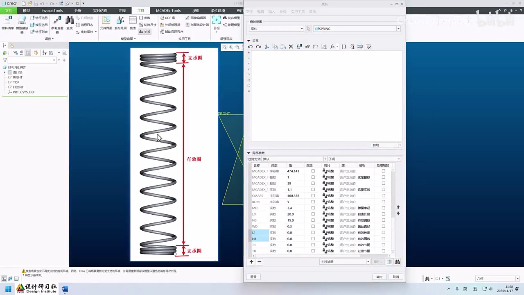Viewport: 524px width, 295px height.
Task: Switch to the 模型 ribbon tab
Action: (x=26, y=11)
